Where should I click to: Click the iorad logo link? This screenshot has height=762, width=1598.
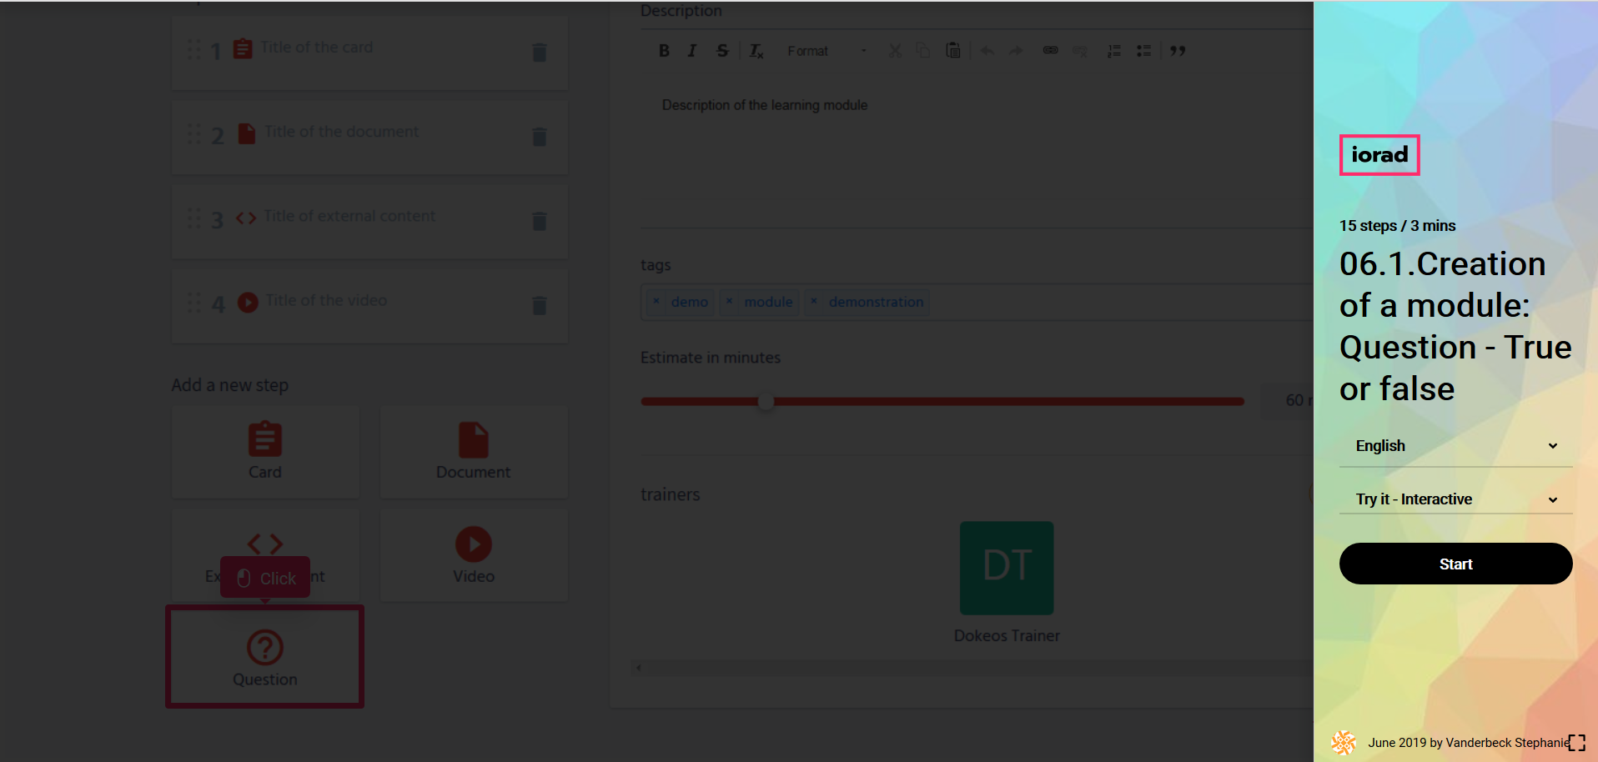(1379, 155)
